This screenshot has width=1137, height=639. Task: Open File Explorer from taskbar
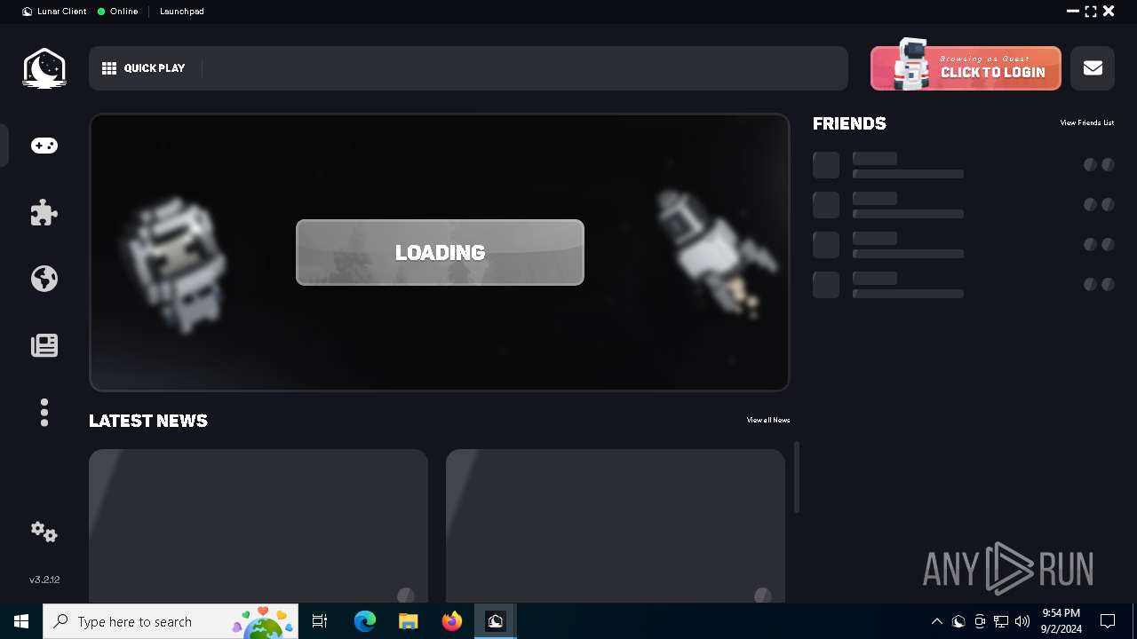[x=408, y=621]
